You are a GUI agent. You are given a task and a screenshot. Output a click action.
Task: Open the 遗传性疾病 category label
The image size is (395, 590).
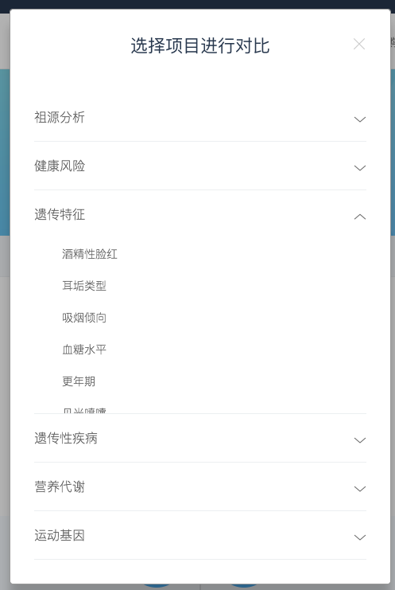[x=66, y=438]
